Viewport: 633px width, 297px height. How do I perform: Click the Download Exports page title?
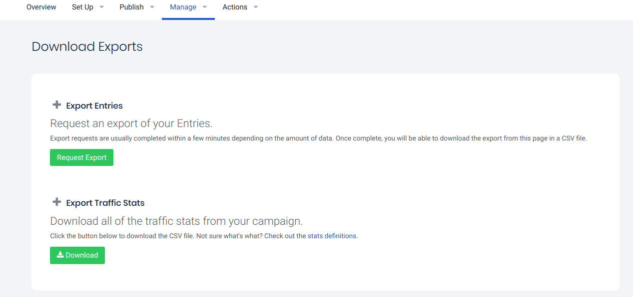pos(87,47)
